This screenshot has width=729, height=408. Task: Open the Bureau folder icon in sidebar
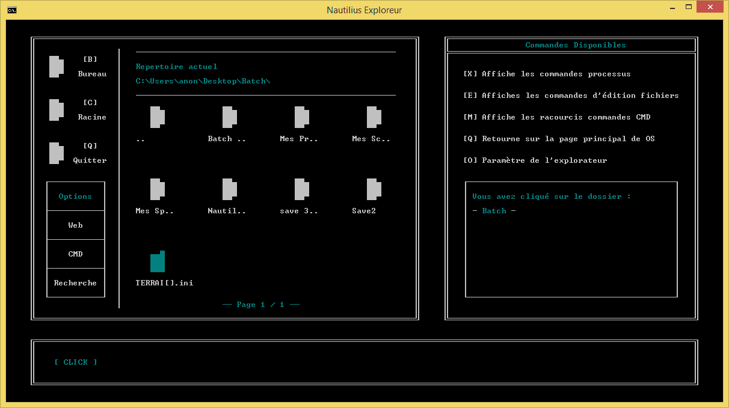pyautogui.click(x=56, y=67)
